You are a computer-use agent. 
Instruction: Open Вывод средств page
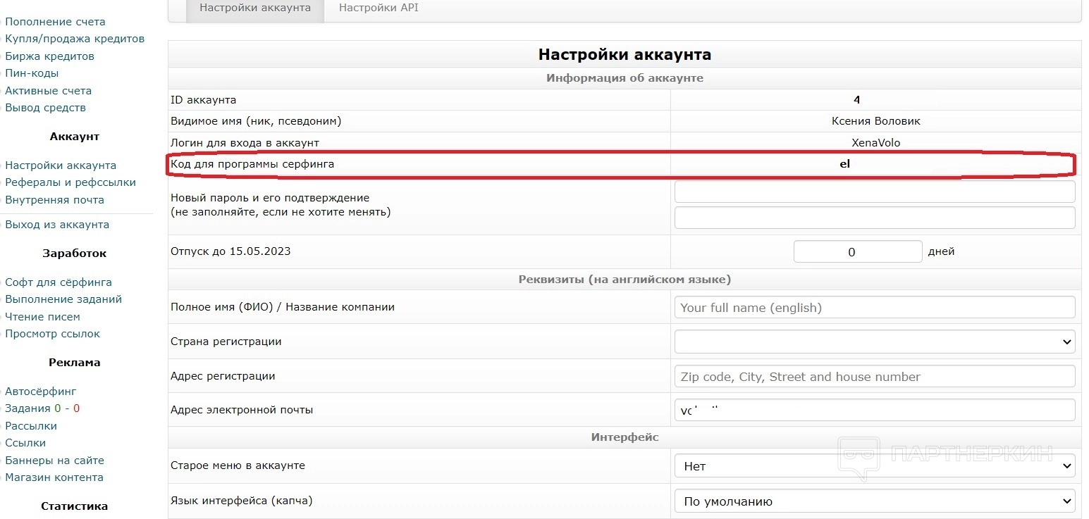point(45,108)
